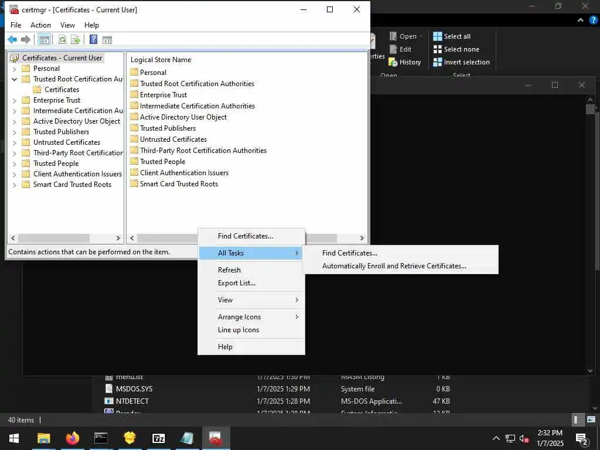Click the Invert selection icon in Explorer ribbon
600x450 pixels.
(437, 62)
